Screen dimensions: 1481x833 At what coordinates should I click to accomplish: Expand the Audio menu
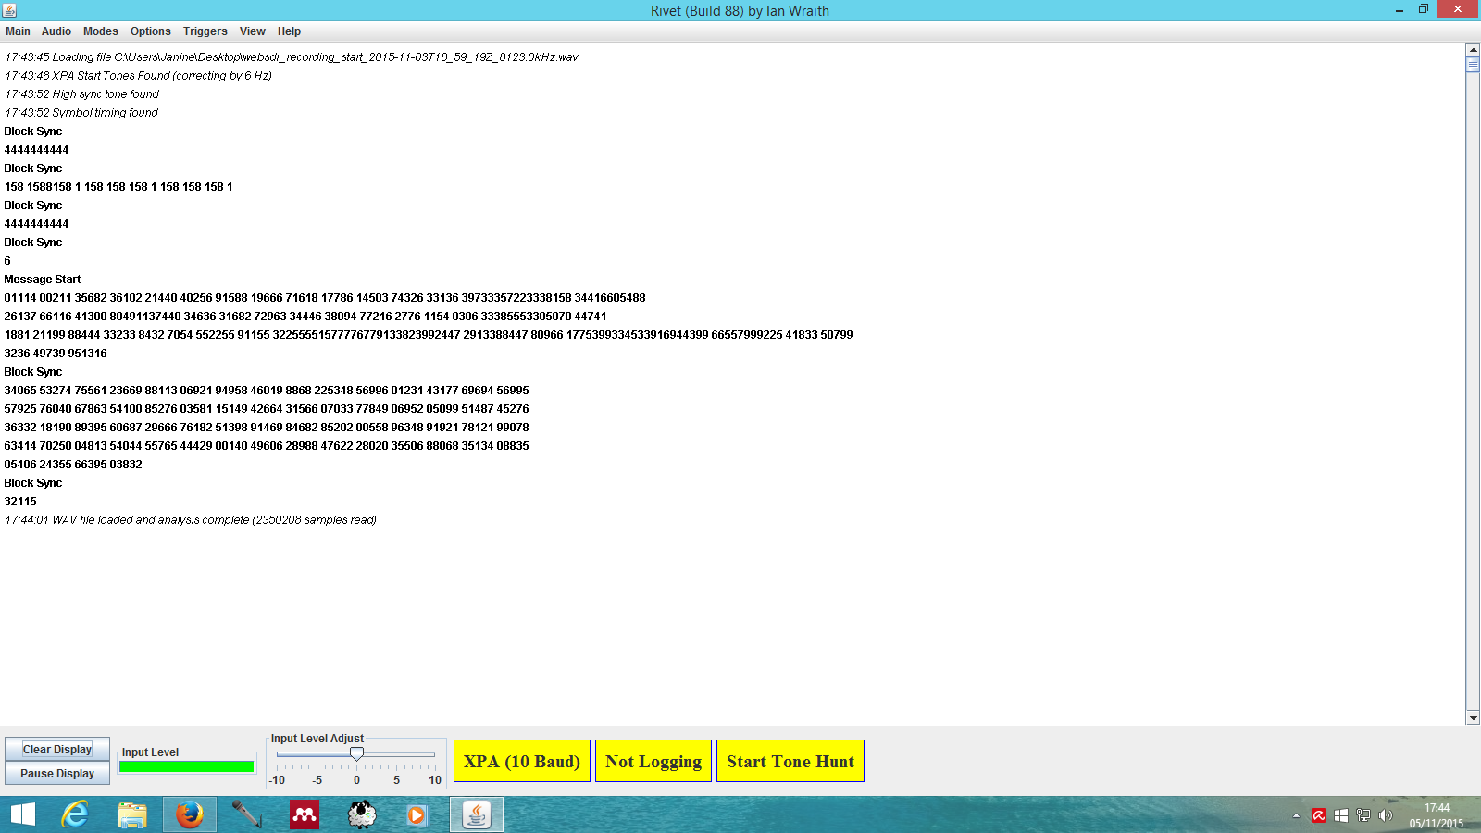click(x=56, y=31)
